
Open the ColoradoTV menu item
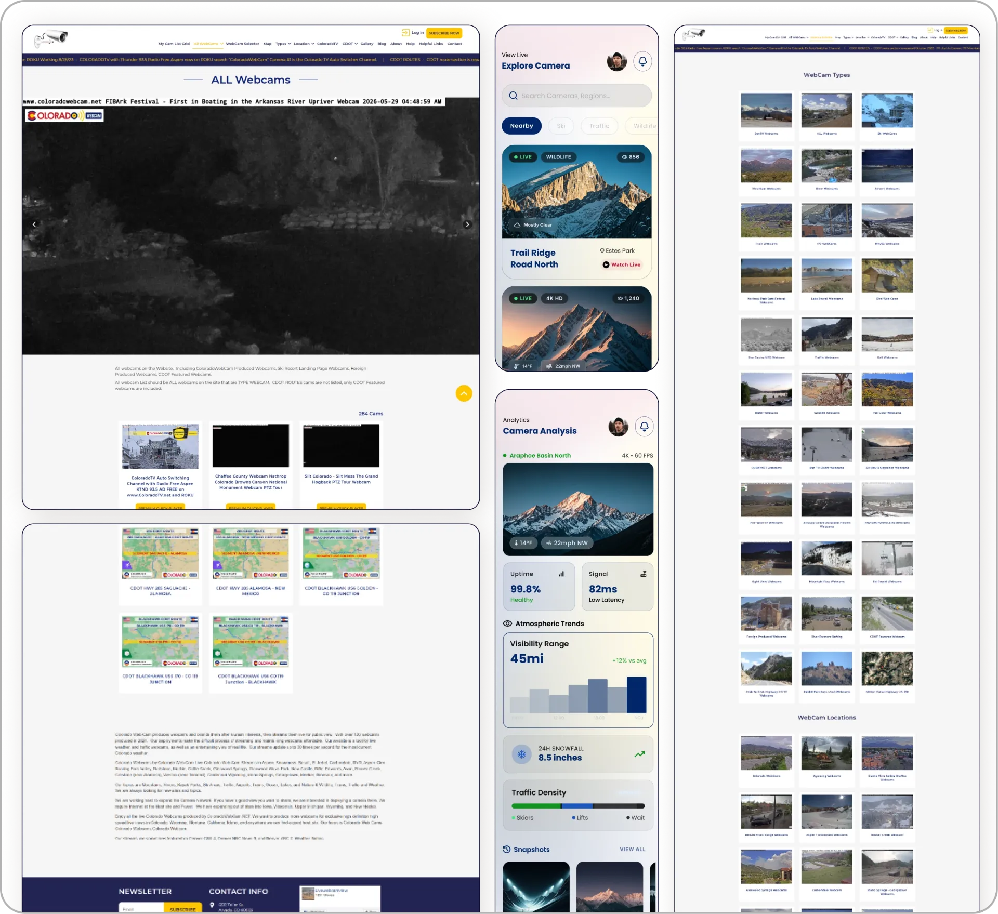tap(327, 44)
